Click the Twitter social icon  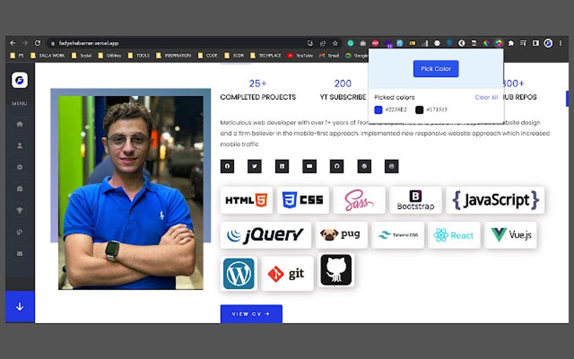254,166
